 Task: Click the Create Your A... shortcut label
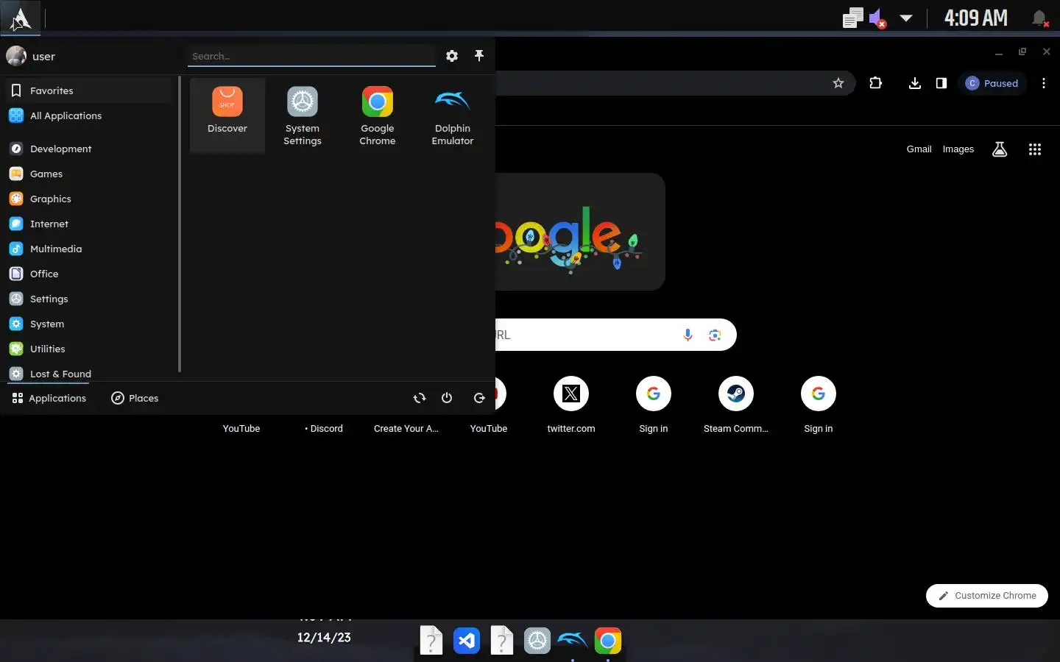(x=406, y=428)
